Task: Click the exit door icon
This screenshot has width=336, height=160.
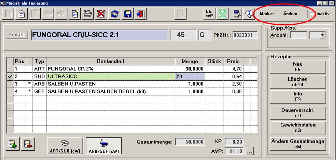Action: tap(141, 14)
